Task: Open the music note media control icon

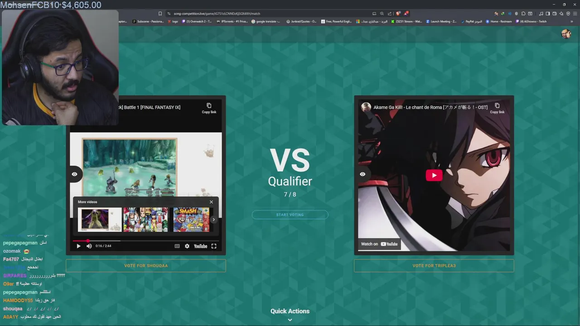Action: point(541,14)
